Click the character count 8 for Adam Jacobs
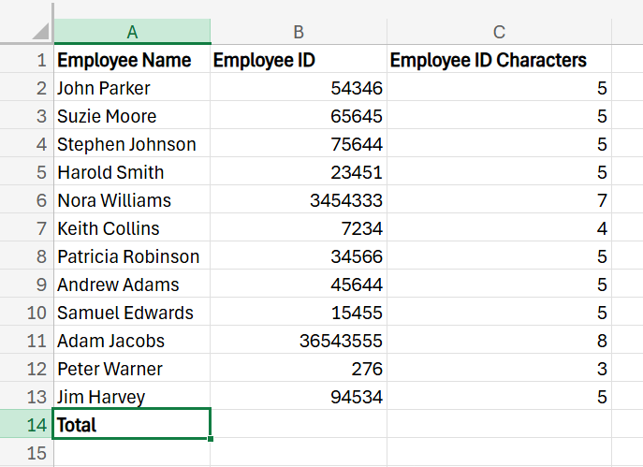This screenshot has height=467, width=643. (499, 341)
